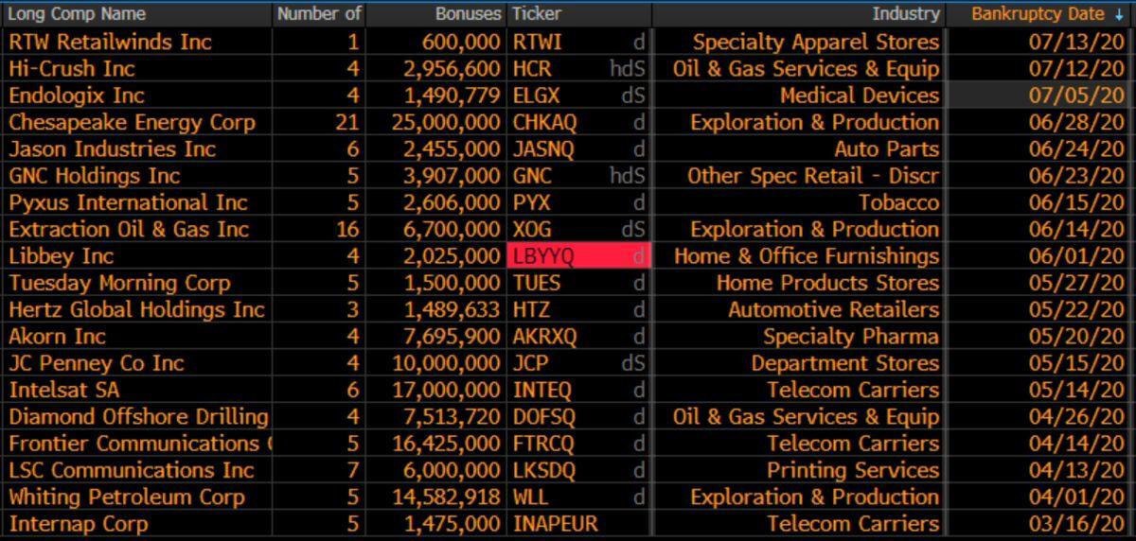Click the number 21 in Chesapeake row
The height and width of the screenshot is (541, 1136).
point(347,122)
